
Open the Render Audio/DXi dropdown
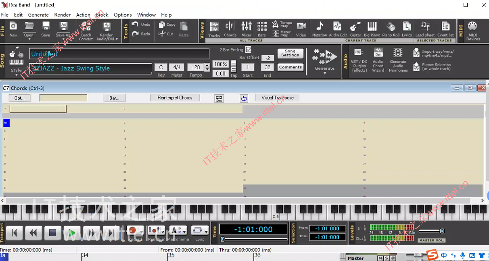pos(117,39)
